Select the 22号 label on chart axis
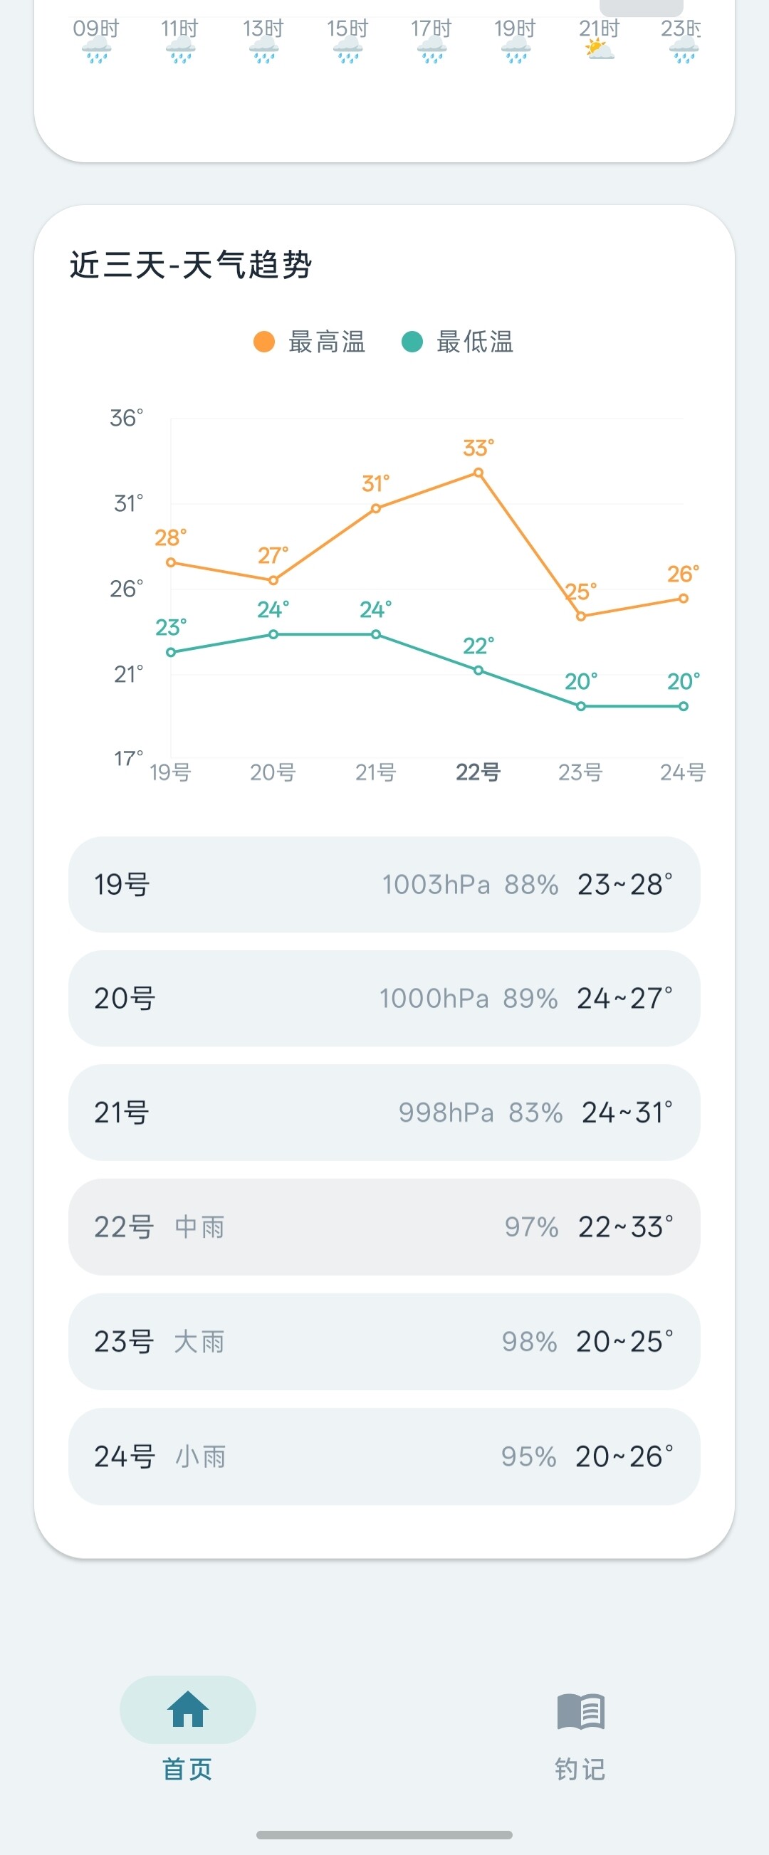 478,772
